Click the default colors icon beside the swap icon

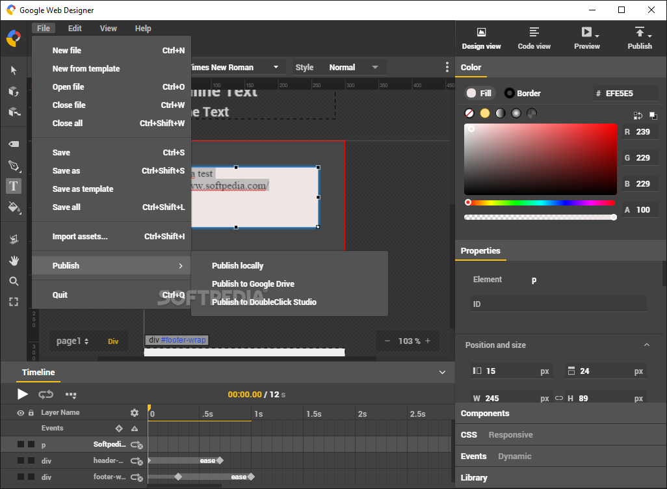click(x=653, y=115)
